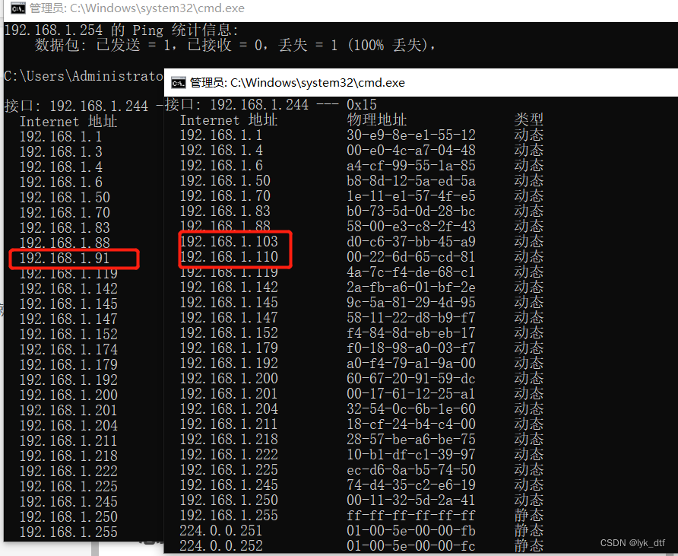
Task: Select MAC address 4a-7c-f4-de-68-c1
Action: coord(410,272)
